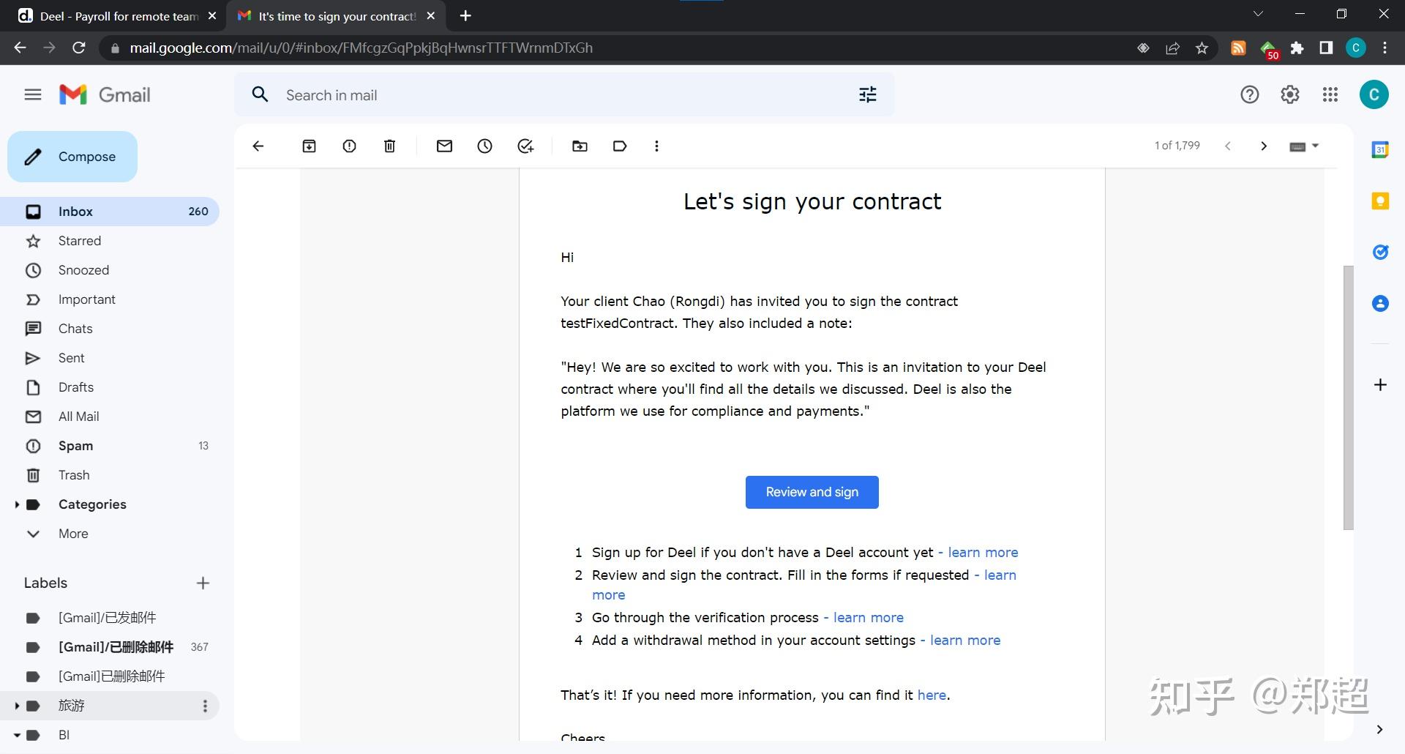Open the input tools dropdown arrow

1315,146
